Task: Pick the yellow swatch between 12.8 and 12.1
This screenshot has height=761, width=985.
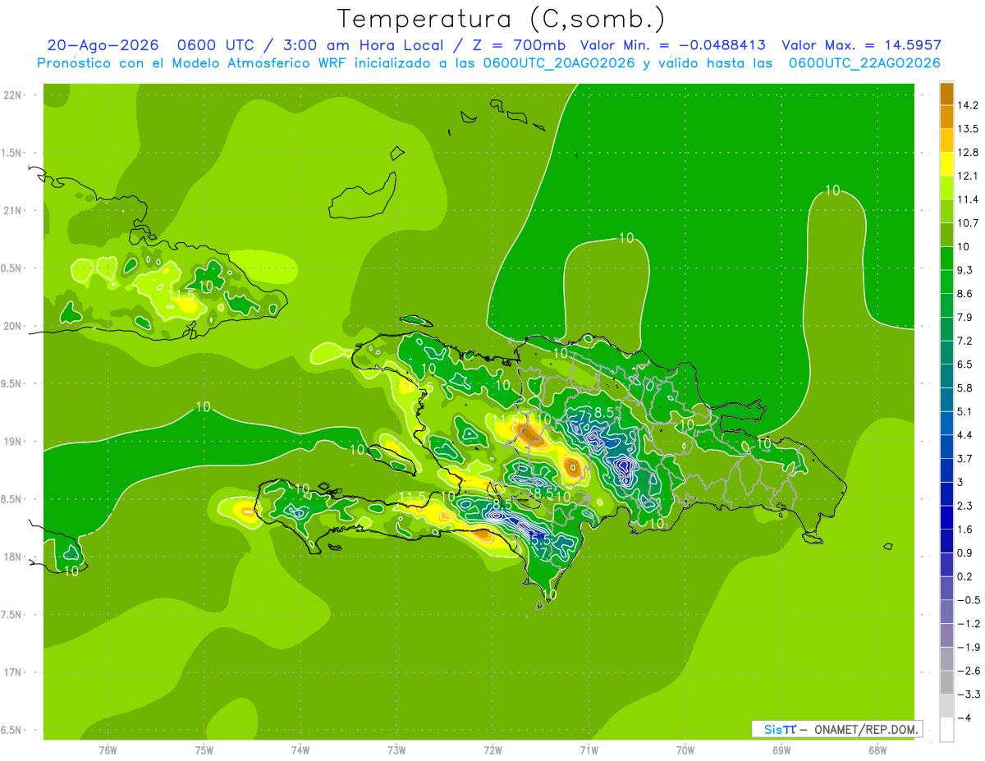Action: coord(946,164)
